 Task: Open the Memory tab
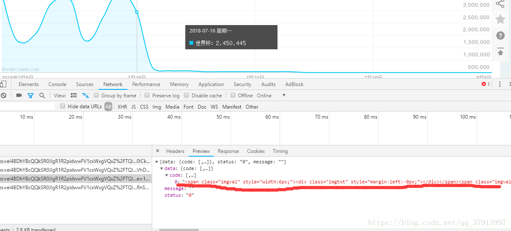click(x=179, y=84)
